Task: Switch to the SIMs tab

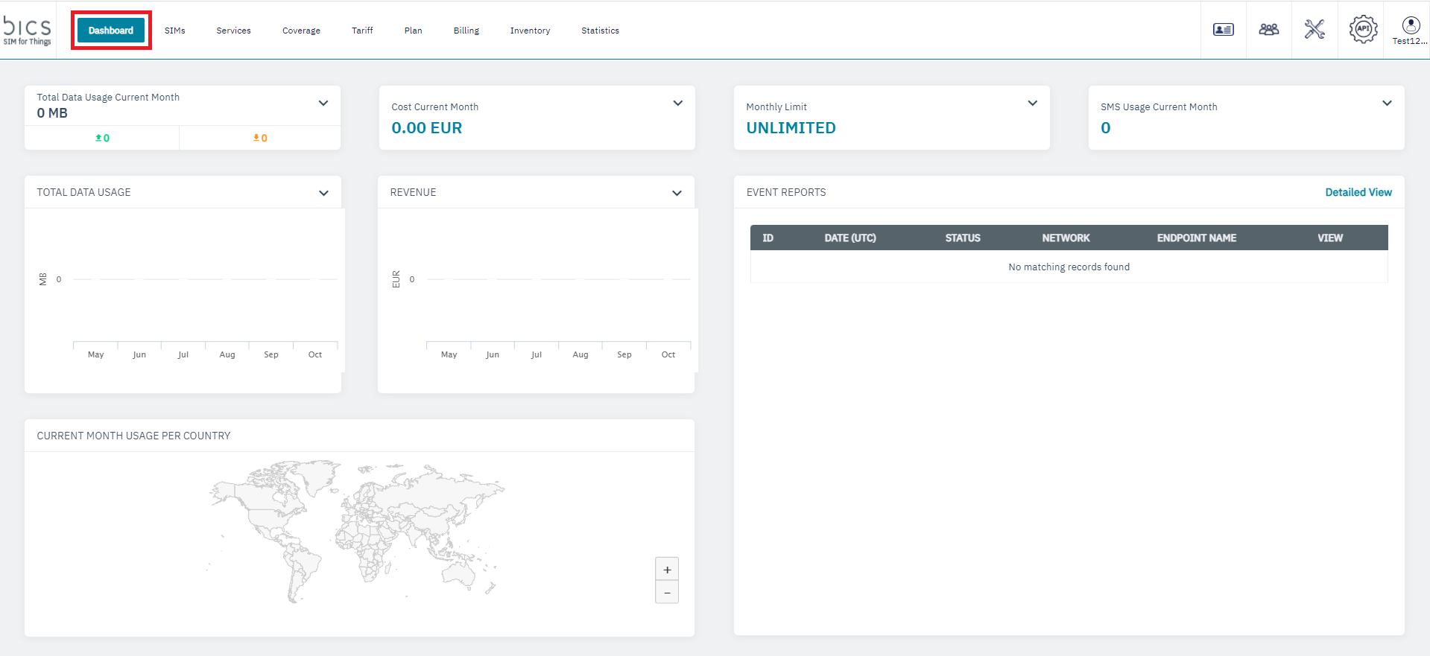Action: pos(175,31)
